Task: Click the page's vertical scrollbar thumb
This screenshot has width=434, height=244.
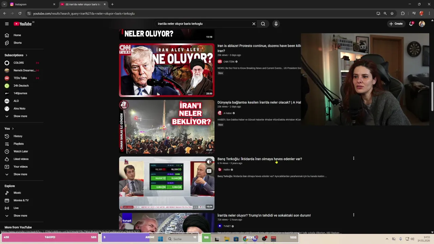Action: (432, 96)
